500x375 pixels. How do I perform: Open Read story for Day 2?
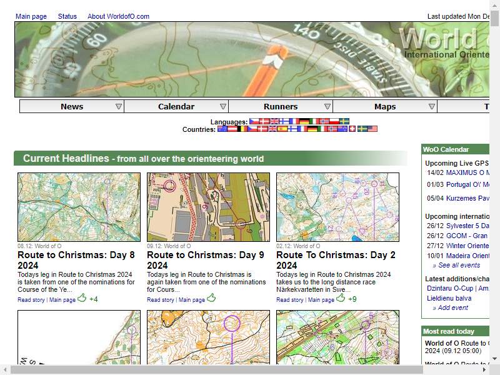[x=290, y=300]
